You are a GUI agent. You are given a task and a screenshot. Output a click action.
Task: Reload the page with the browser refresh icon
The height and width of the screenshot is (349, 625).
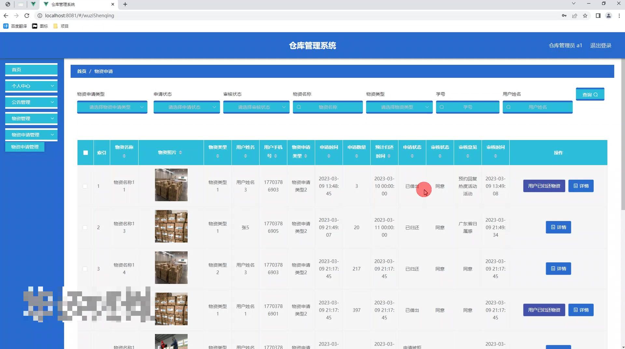27,15
